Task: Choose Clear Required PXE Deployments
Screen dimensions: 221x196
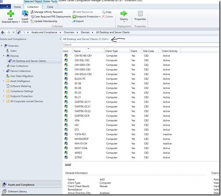Action: pyautogui.click(x=51, y=17)
